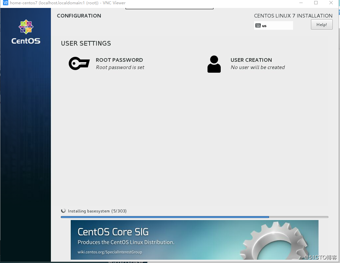
Task: Select the ROOT PASSWORD heading
Action: click(119, 60)
